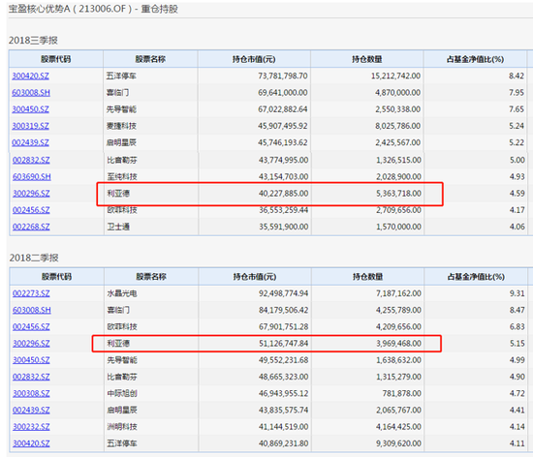Image resolution: width=533 pixels, height=457 pixels.
Task: Select market value 40,869,231.80
Action: click(284, 443)
